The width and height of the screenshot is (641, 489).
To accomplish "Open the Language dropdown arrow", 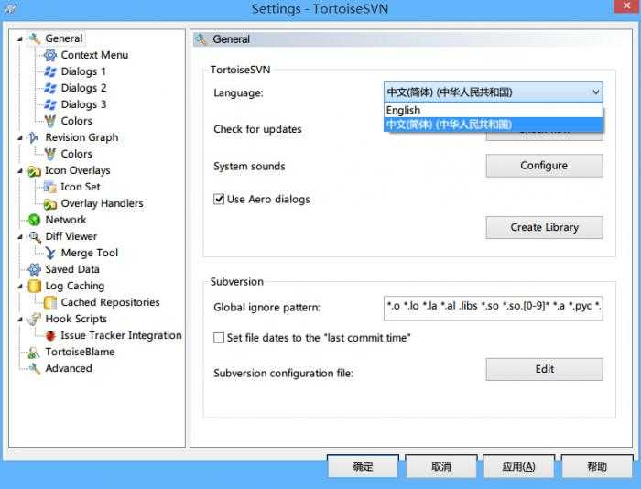I will [x=595, y=92].
